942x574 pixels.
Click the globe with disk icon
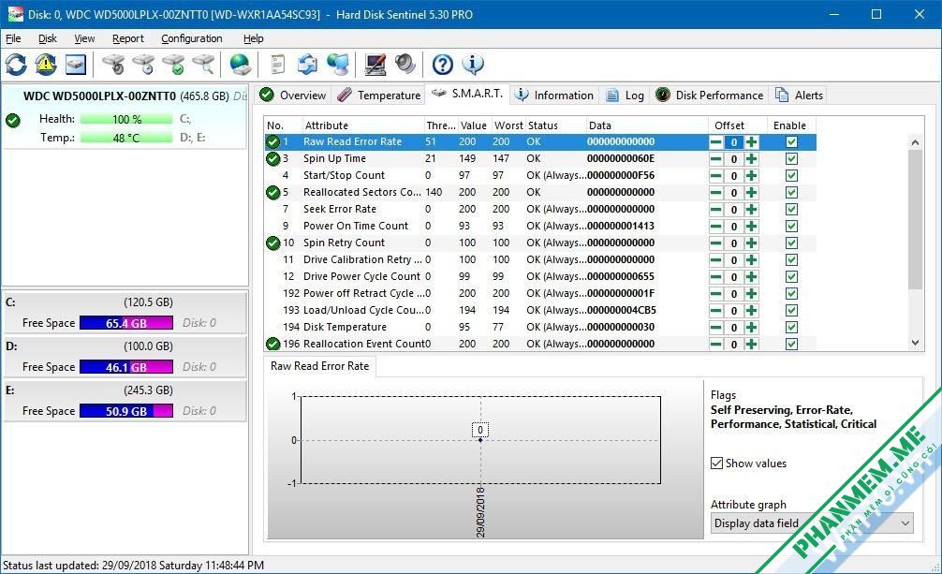[241, 65]
